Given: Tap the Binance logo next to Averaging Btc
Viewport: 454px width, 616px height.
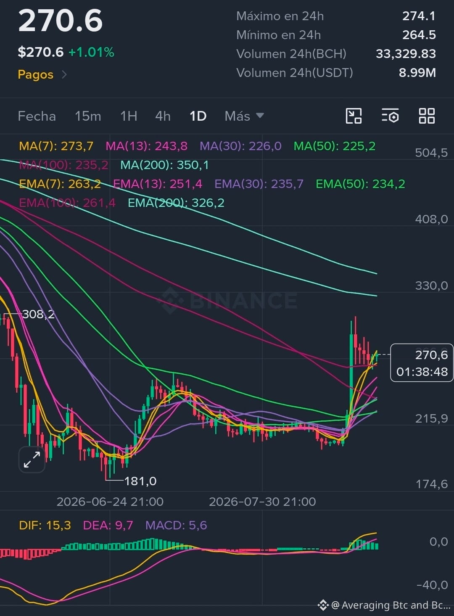Looking at the screenshot, I should point(323,605).
